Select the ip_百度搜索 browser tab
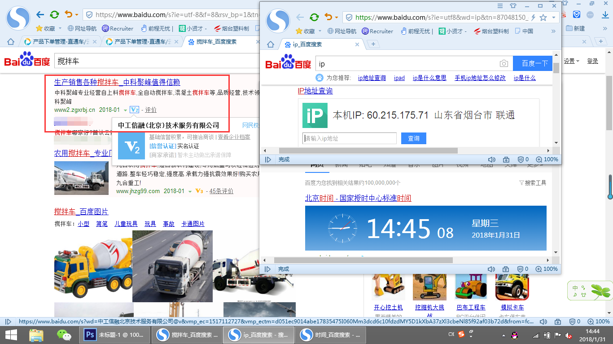This screenshot has height=344, width=613. [x=321, y=44]
